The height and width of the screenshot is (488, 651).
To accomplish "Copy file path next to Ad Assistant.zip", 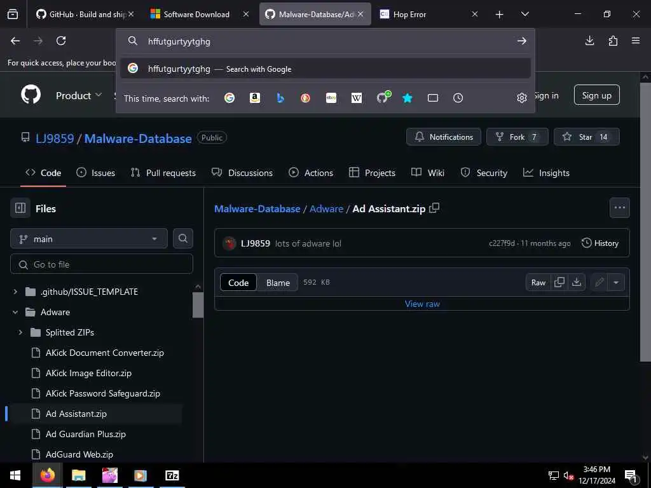I will (x=434, y=208).
